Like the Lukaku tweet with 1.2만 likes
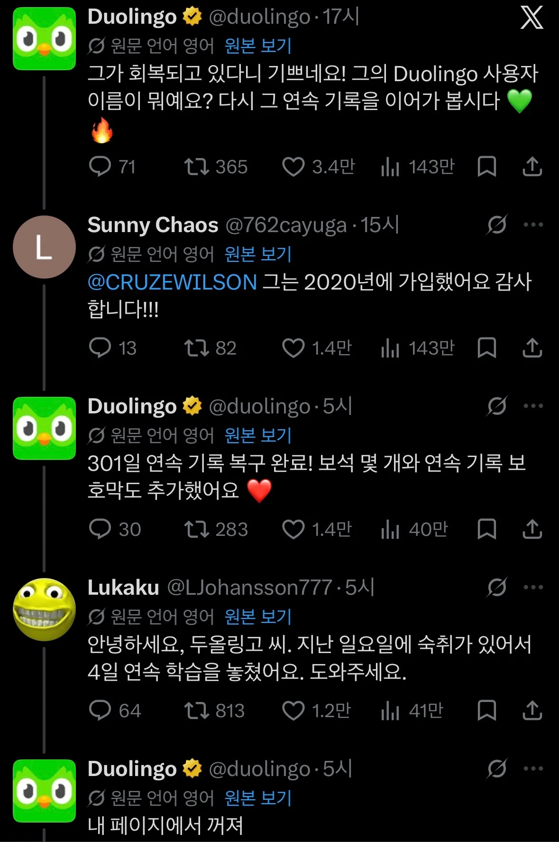 [x=293, y=711]
